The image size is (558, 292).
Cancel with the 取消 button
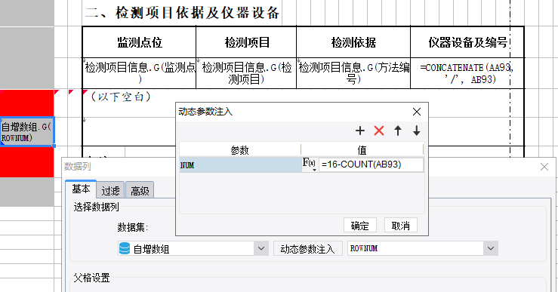pos(401,226)
